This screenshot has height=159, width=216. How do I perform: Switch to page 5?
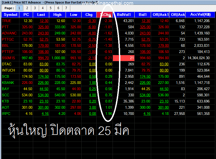click(50, 8)
